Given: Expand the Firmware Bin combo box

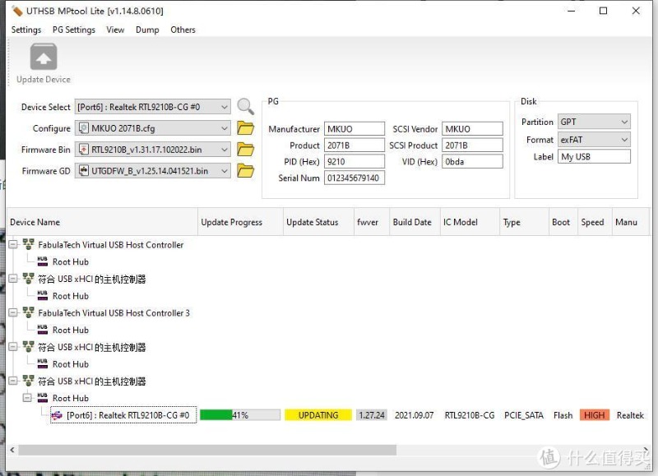Looking at the screenshot, I should coord(225,150).
